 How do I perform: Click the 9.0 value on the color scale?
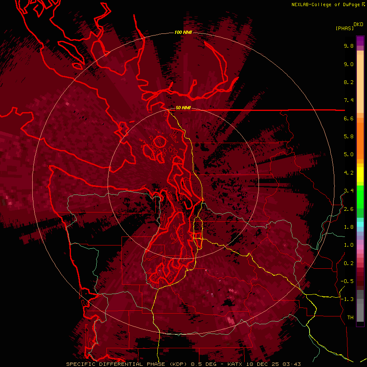pos(349,64)
